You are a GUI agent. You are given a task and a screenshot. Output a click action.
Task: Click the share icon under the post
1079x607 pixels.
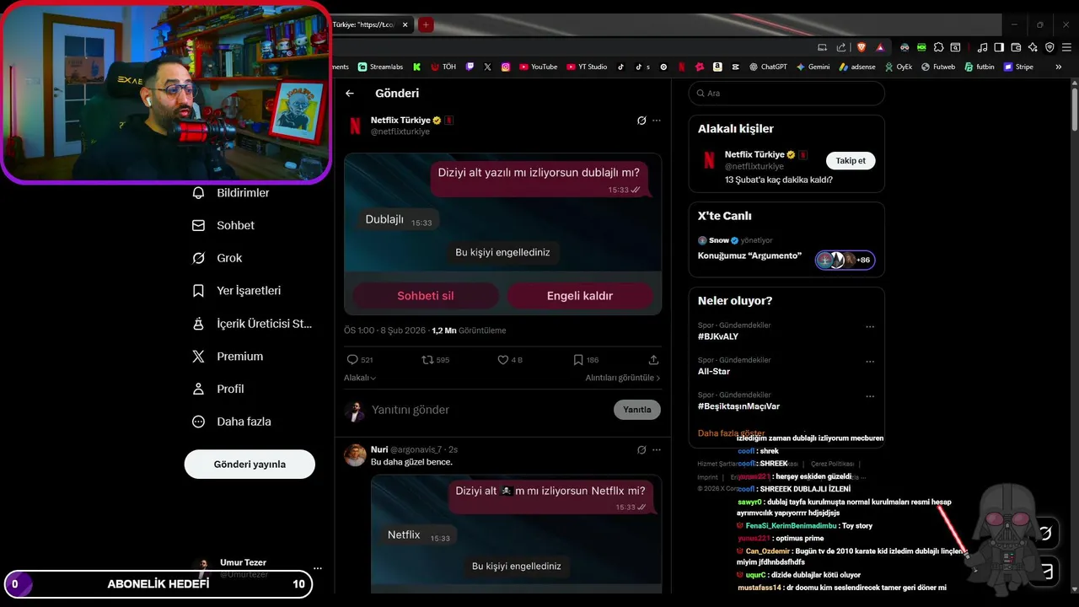tap(653, 360)
